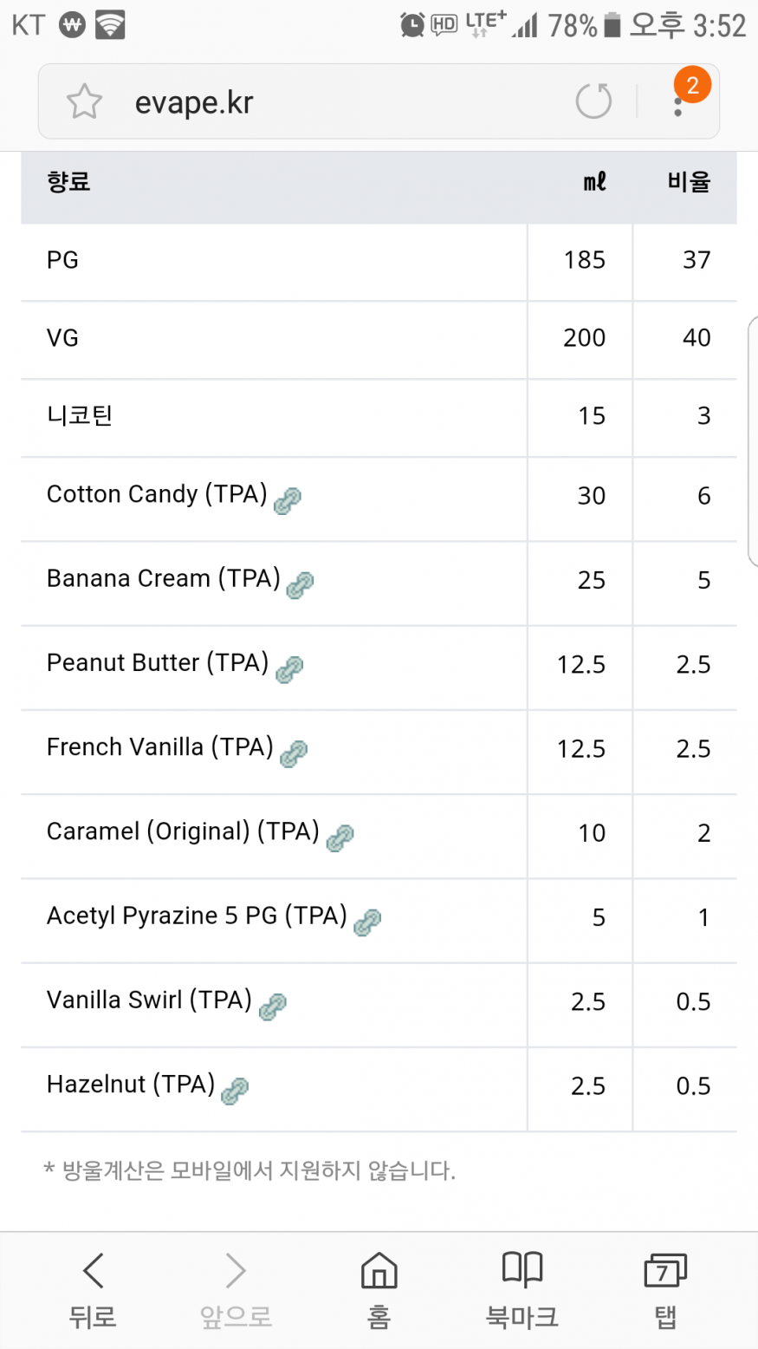Tap the Peanut Butter (TPA) link icon
The image size is (758, 1349).
tap(289, 669)
